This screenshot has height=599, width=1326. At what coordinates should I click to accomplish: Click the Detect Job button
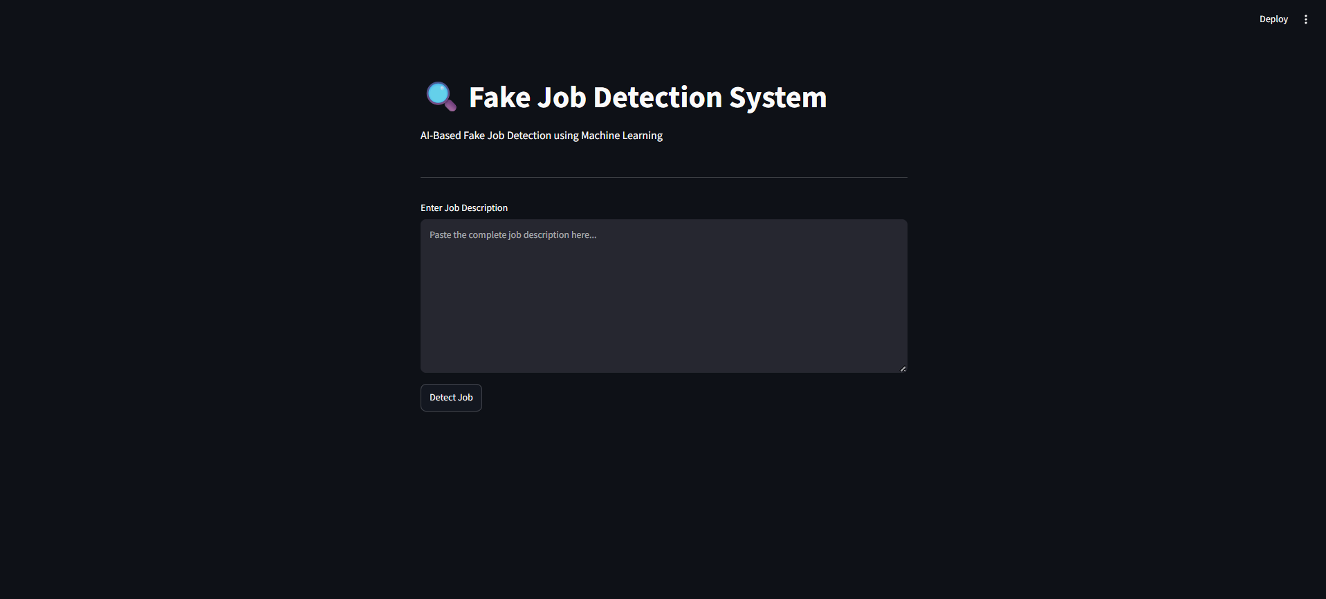[451, 398]
